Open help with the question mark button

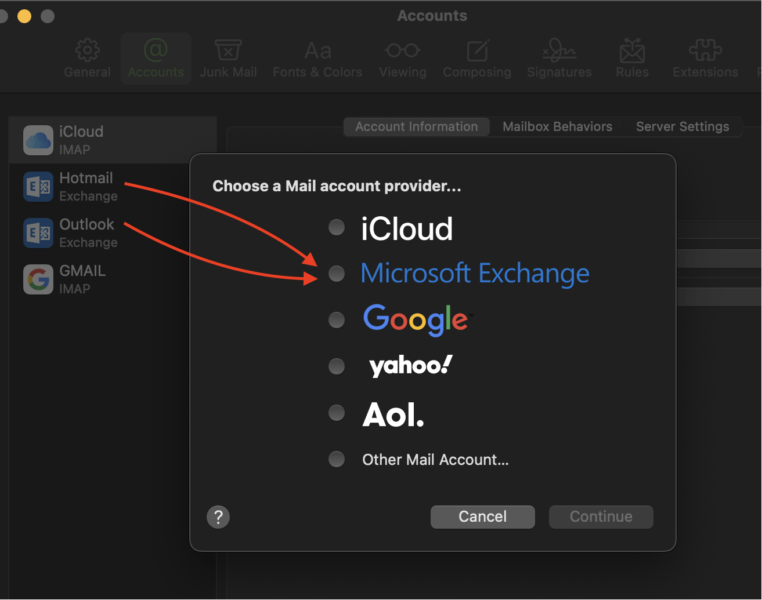218,517
